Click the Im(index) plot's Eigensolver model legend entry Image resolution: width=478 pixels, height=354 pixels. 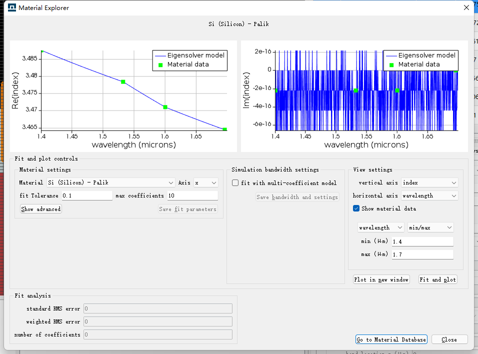coord(421,55)
